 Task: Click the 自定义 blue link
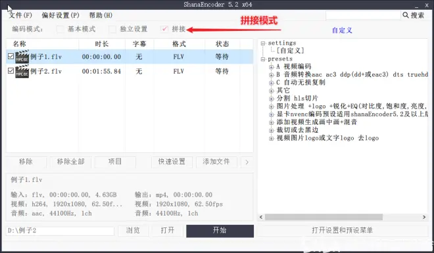click(x=342, y=30)
